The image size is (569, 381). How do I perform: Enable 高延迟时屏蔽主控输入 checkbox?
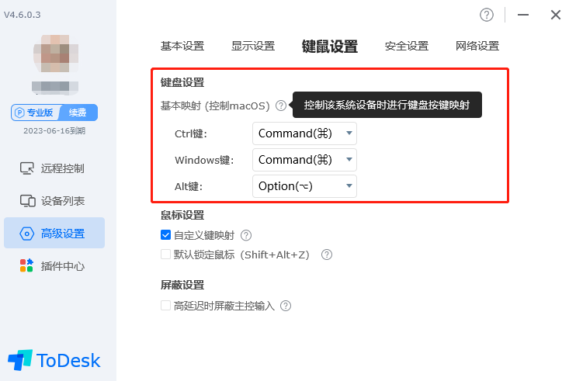165,306
